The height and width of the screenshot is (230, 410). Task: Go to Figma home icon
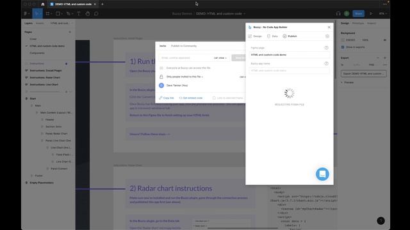click(x=43, y=4)
